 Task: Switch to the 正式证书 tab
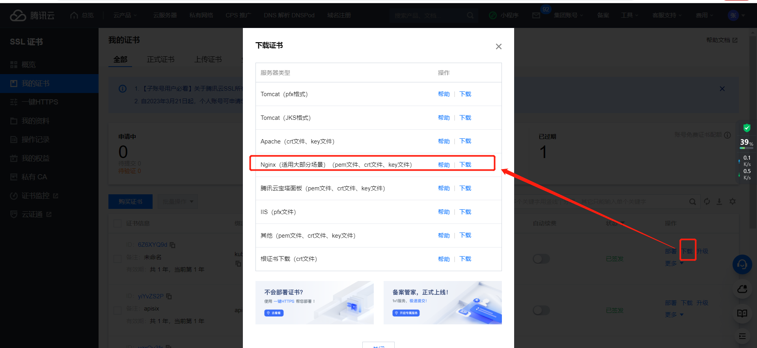click(160, 60)
